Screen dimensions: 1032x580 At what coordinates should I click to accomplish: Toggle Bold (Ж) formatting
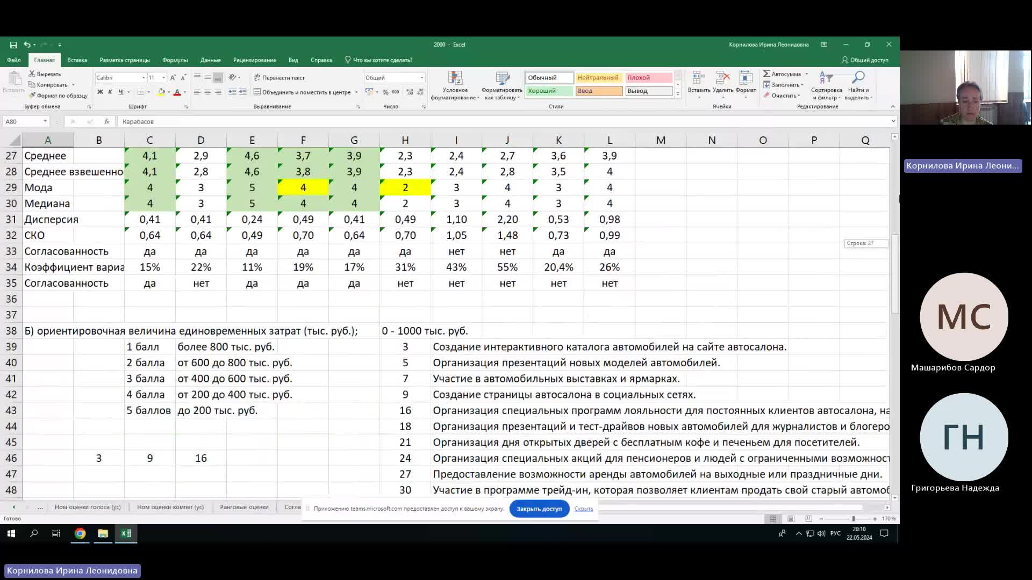[x=100, y=92]
